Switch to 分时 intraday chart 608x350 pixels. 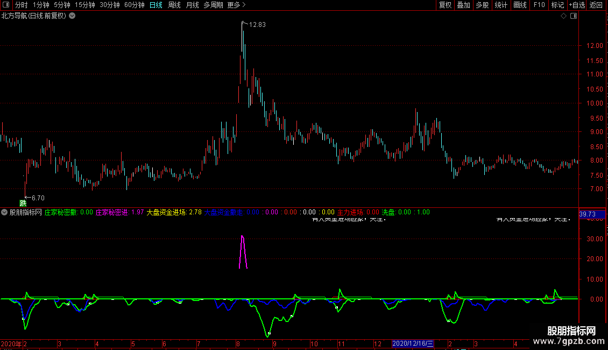[x=22, y=5]
